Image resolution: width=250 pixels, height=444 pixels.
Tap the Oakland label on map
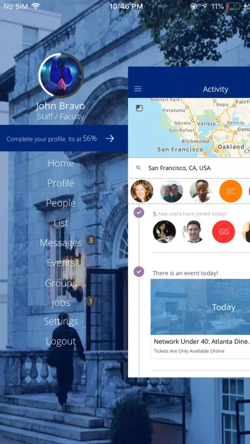231,147
